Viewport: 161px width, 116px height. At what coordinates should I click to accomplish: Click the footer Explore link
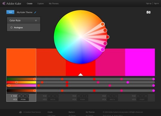tap(72, 112)
